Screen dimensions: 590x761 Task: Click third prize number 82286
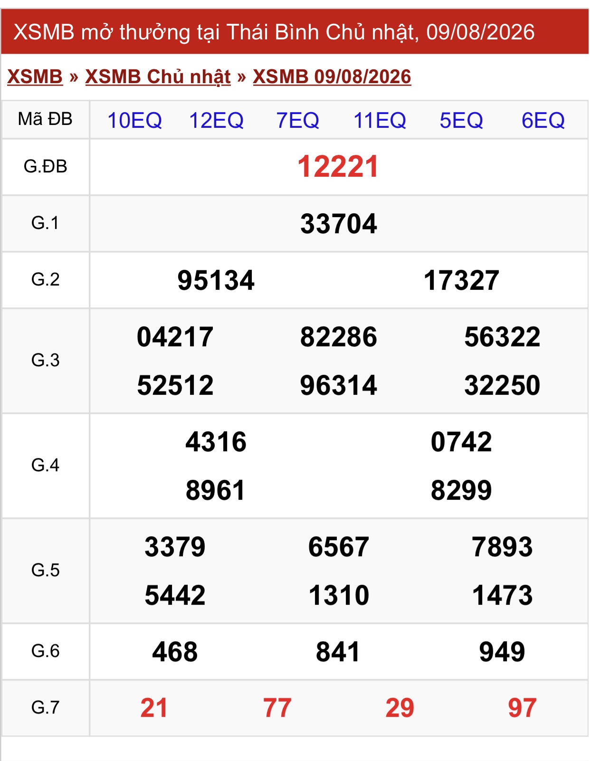[338, 337]
